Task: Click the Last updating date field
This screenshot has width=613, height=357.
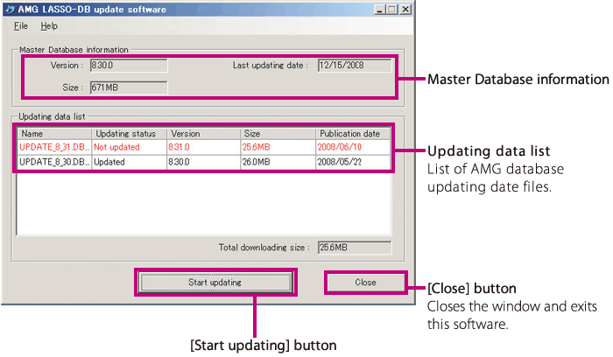Action: [x=354, y=65]
